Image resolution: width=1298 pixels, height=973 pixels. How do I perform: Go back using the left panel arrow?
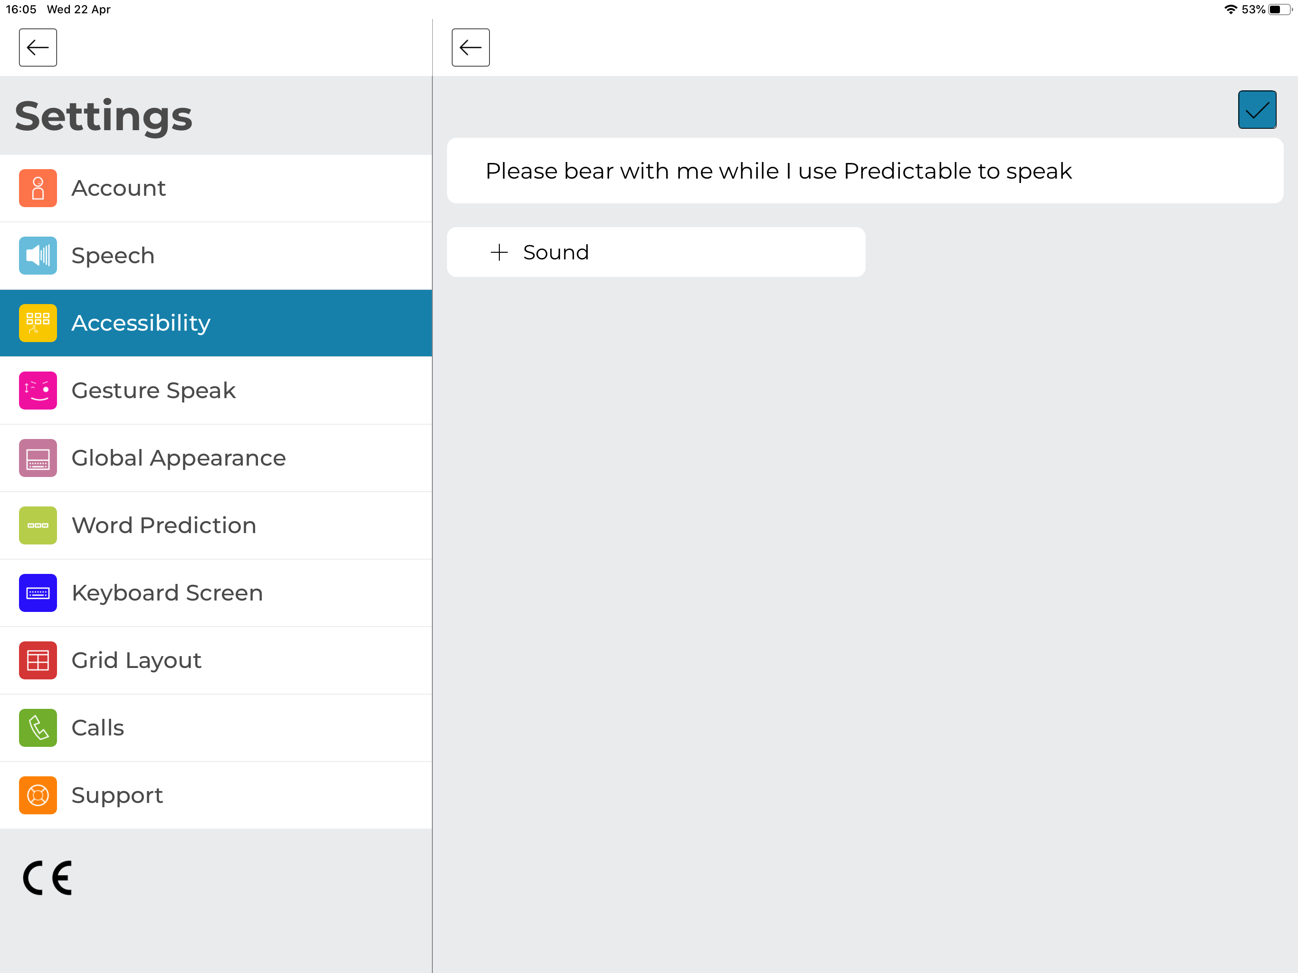[x=38, y=48]
